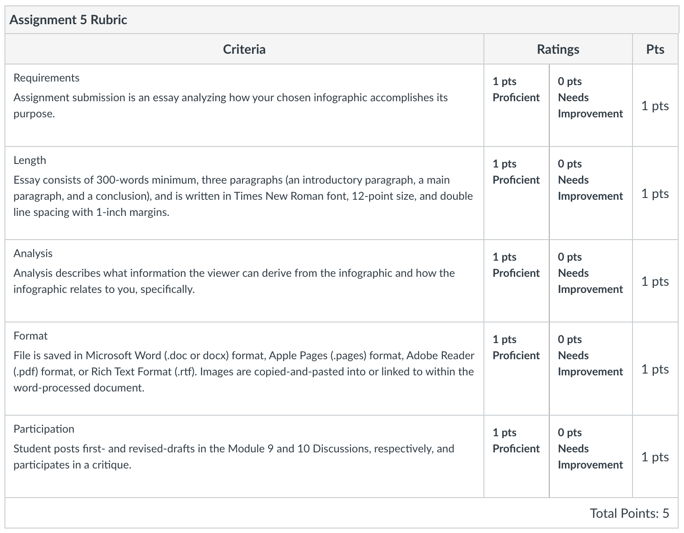Screen dimensions: 684x533
Task: Click the Participation criterion description
Action: [234, 456]
